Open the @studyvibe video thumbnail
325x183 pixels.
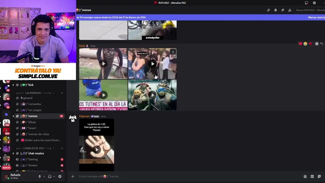152,30
